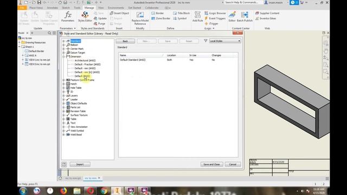The height and width of the screenshot is (195, 347).
Task: Select Default - mm [in] (ANSI) style
Action: pyautogui.click(x=87, y=72)
